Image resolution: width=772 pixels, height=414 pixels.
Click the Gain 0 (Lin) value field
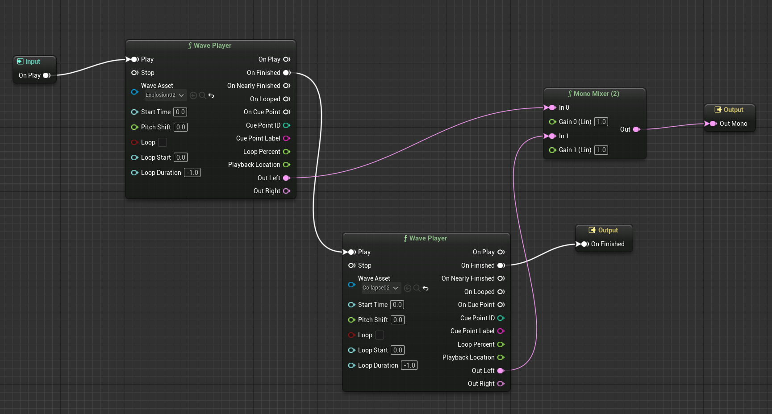pos(601,122)
